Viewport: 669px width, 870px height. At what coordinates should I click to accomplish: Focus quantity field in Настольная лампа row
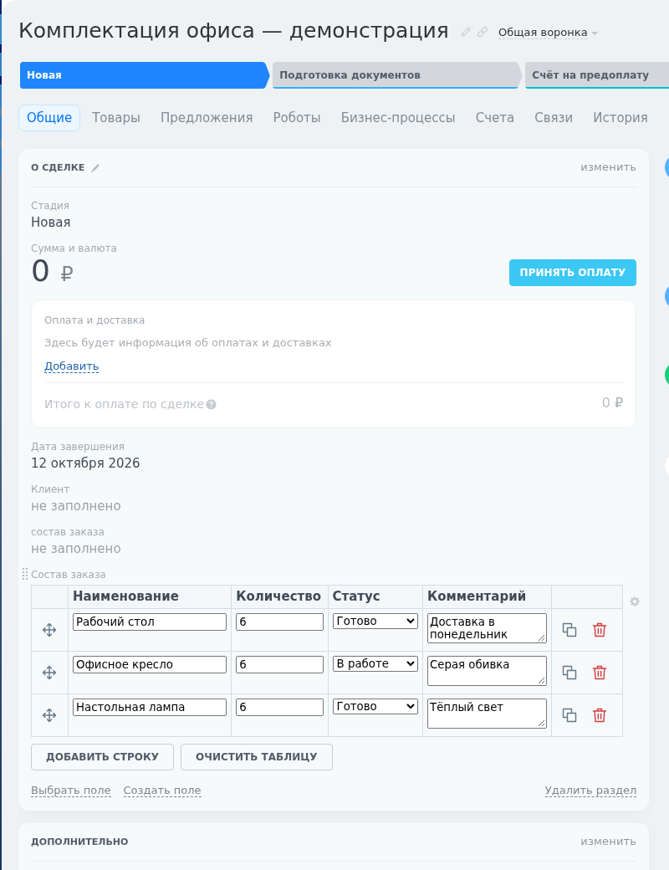click(x=279, y=707)
